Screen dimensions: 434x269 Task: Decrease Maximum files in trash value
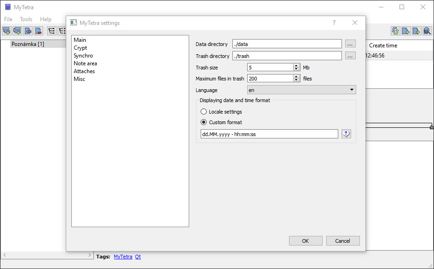(296, 80)
